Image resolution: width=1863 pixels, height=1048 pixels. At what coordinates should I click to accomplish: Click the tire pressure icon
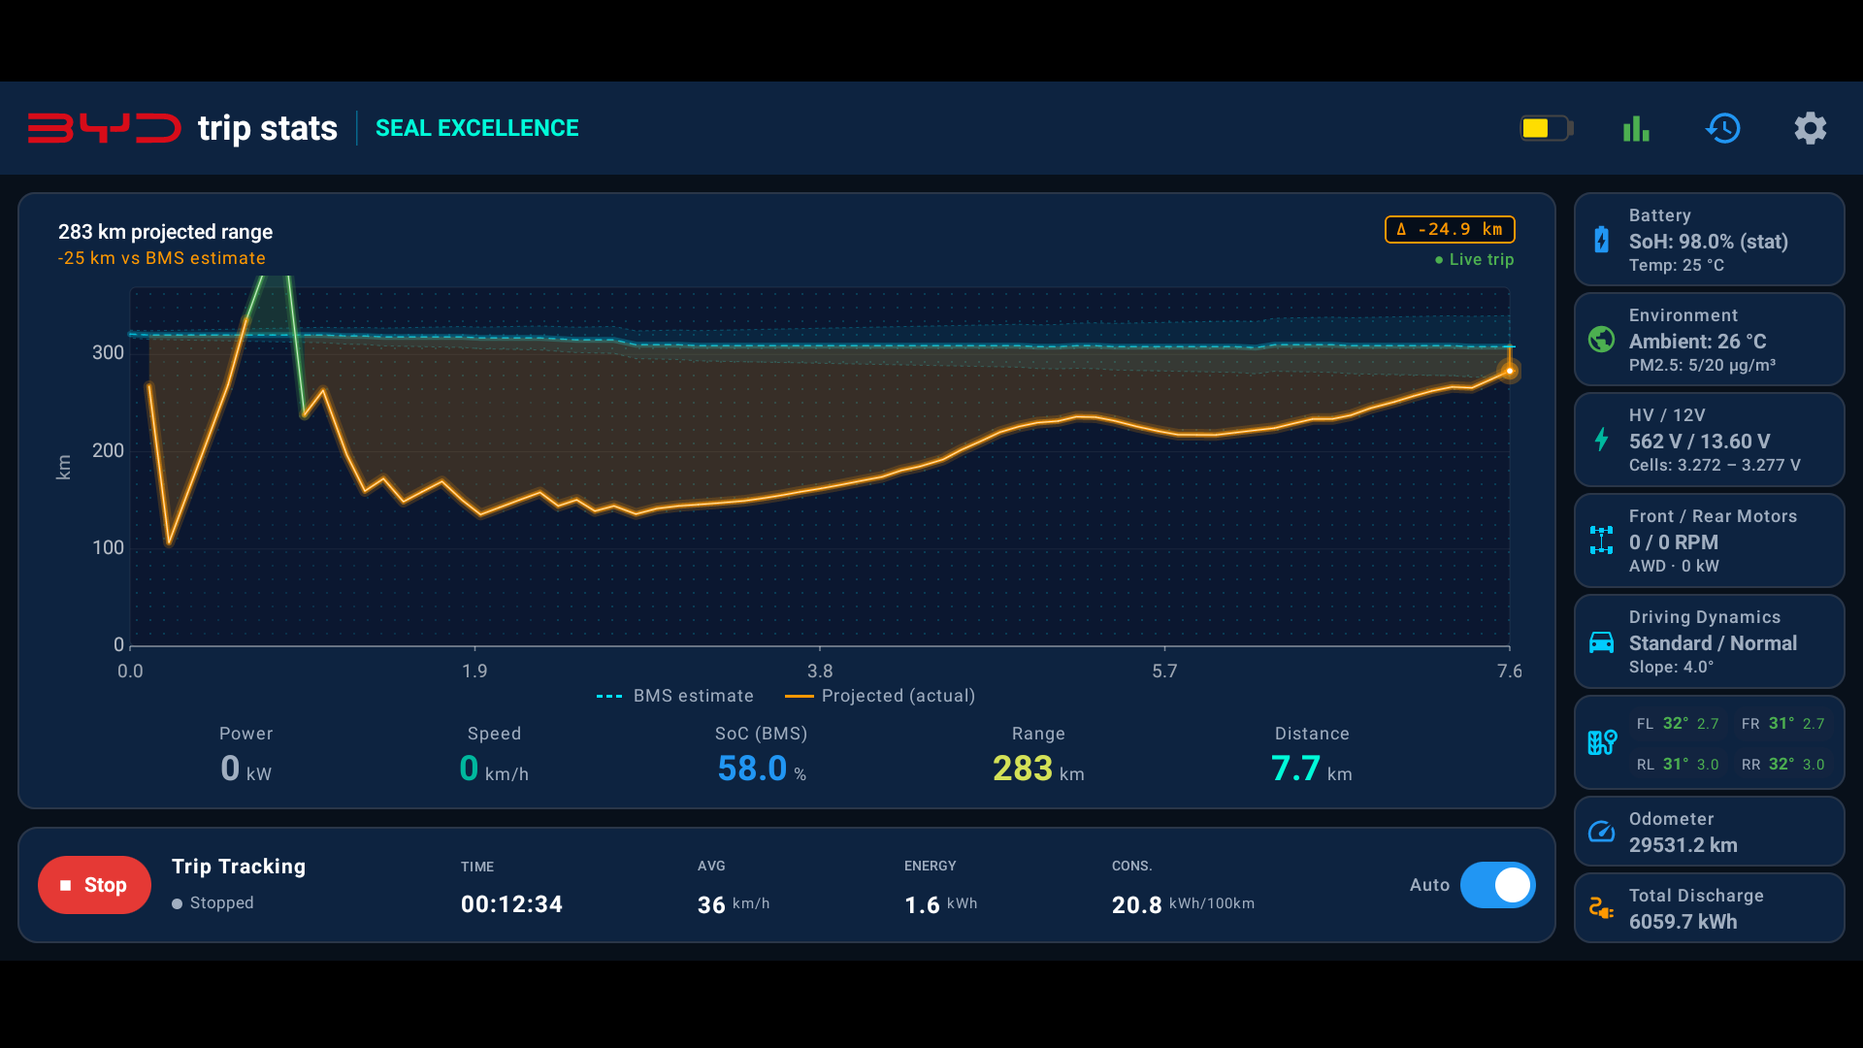click(1601, 742)
